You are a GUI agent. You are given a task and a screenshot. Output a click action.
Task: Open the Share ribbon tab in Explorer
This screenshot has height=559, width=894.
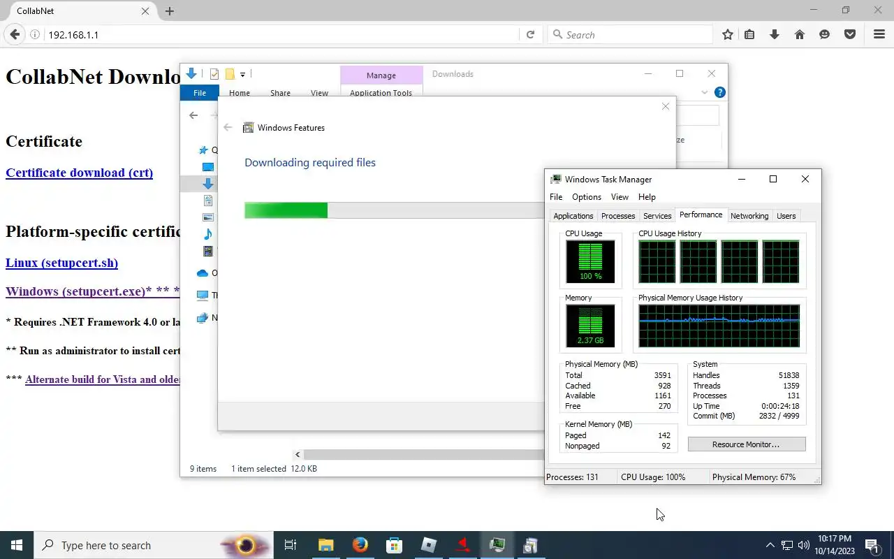click(x=280, y=93)
